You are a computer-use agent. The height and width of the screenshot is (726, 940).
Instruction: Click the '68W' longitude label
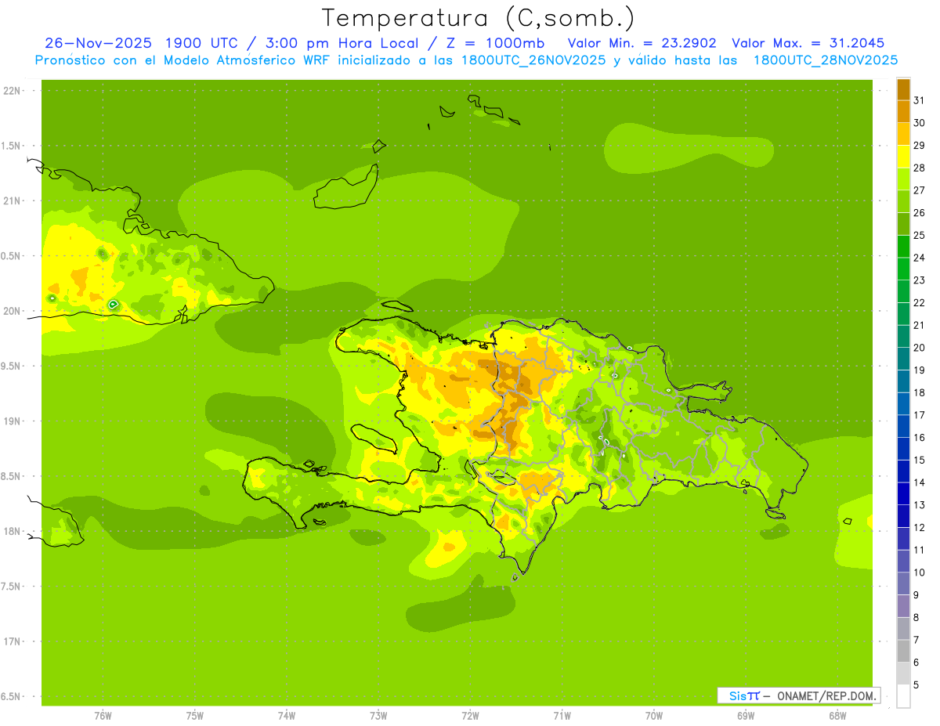click(x=837, y=716)
